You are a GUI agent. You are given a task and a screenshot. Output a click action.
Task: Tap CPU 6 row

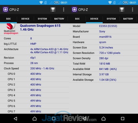[34, 106]
